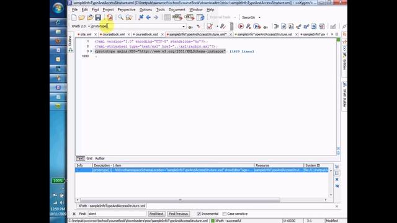Click the Open file folder icon
397x223 pixels.
(x=81, y=17)
